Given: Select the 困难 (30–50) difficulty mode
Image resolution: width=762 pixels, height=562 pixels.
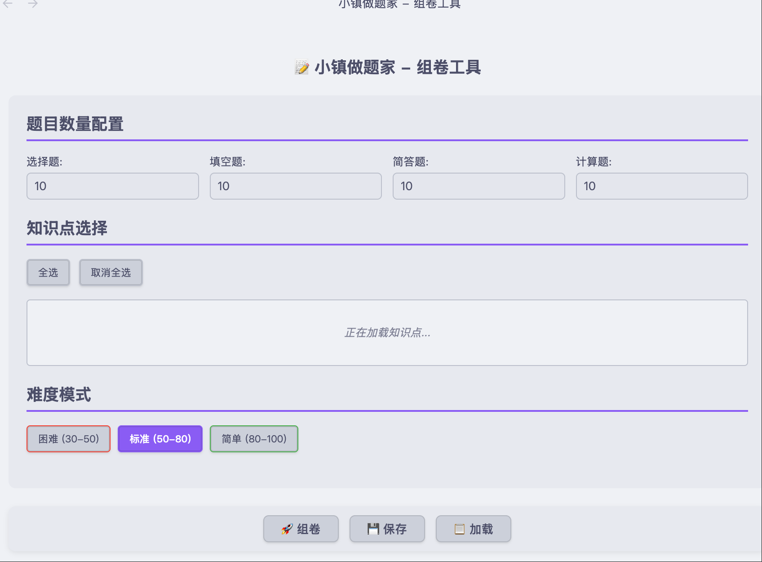Looking at the screenshot, I should (x=68, y=439).
